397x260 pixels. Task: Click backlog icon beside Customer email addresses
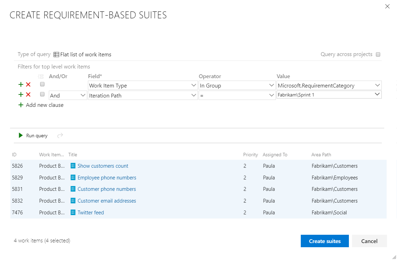pos(73,201)
